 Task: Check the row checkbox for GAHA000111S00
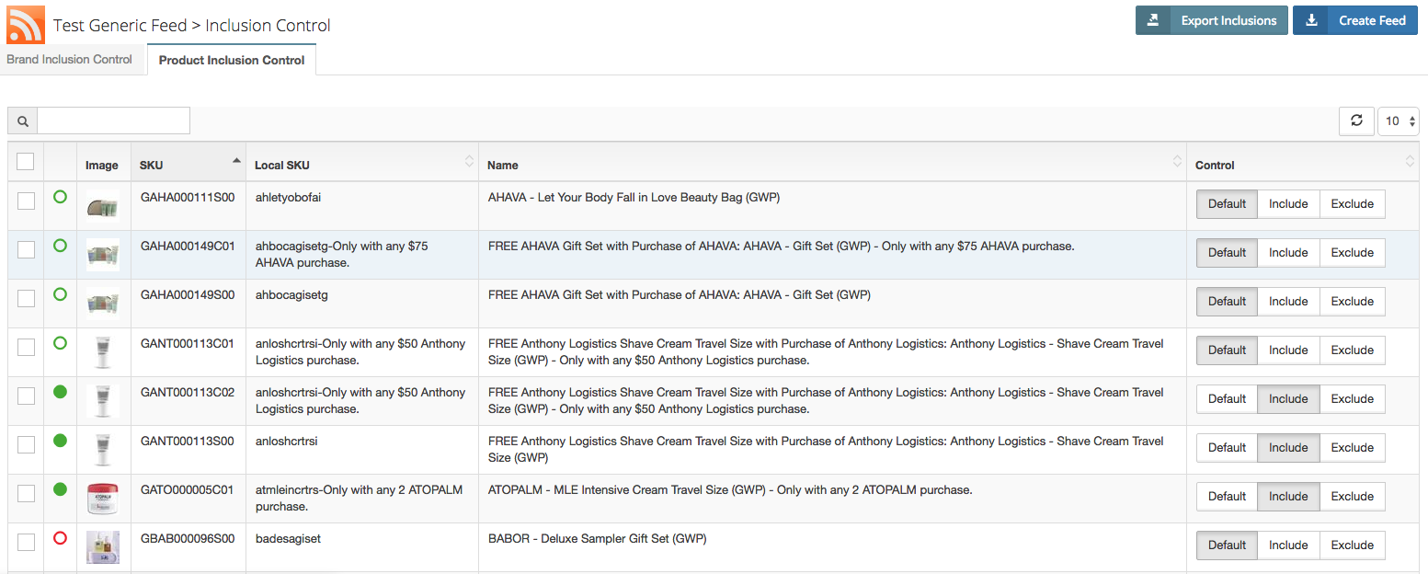pyautogui.click(x=26, y=201)
